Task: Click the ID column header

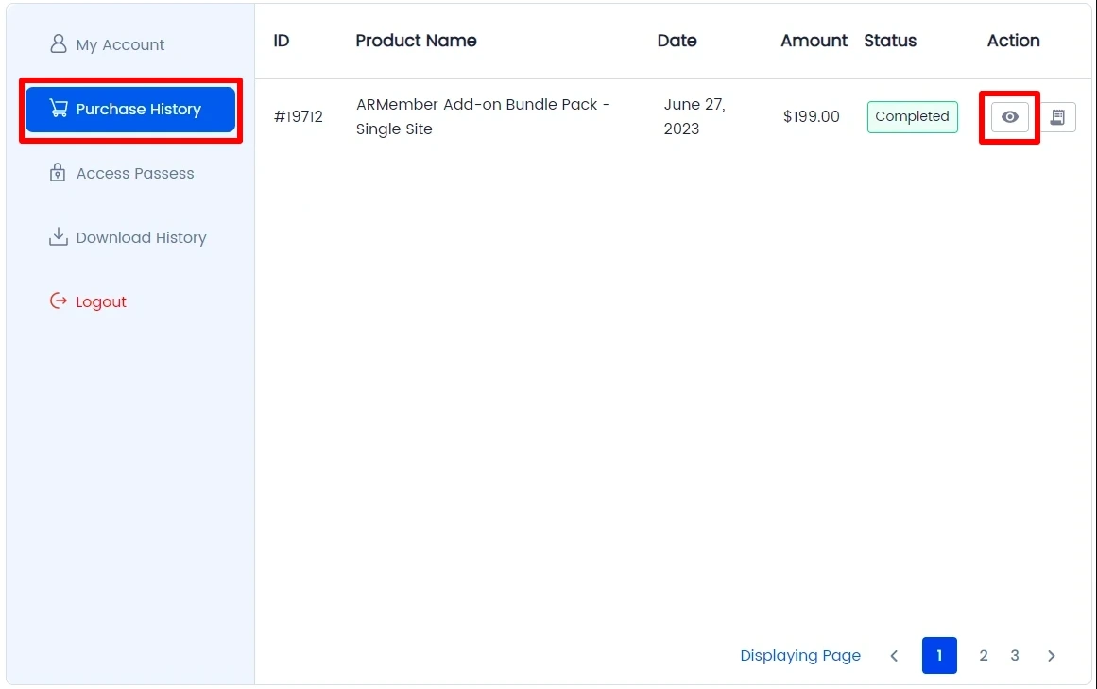Action: pyautogui.click(x=282, y=41)
